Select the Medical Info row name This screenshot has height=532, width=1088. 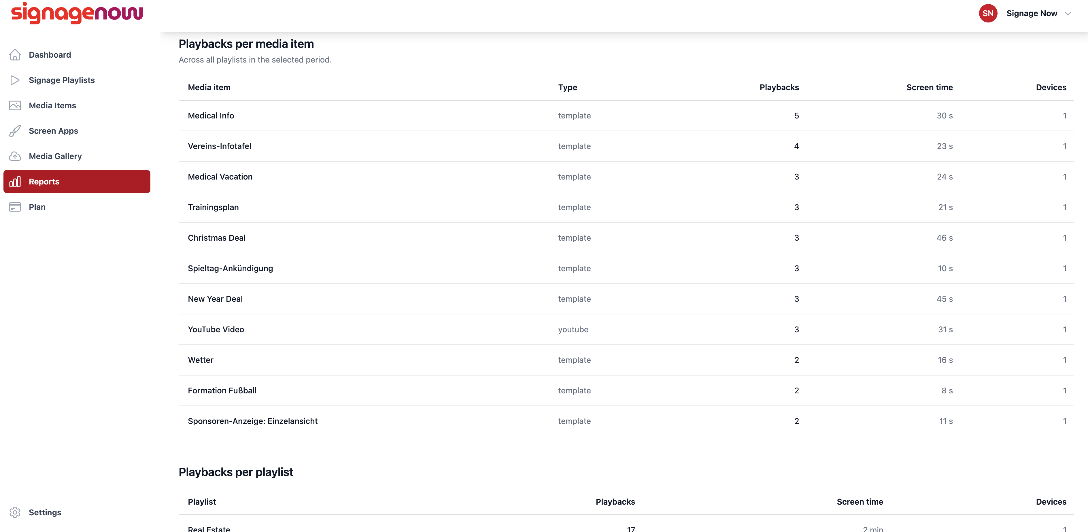pyautogui.click(x=211, y=116)
